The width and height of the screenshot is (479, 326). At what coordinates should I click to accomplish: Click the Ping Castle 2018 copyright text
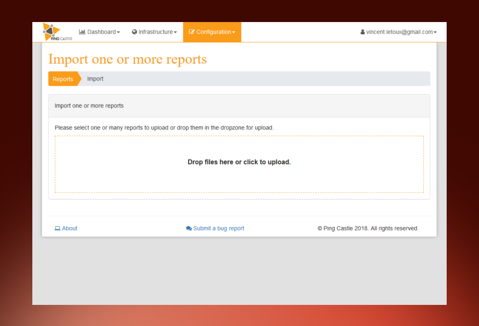367,228
